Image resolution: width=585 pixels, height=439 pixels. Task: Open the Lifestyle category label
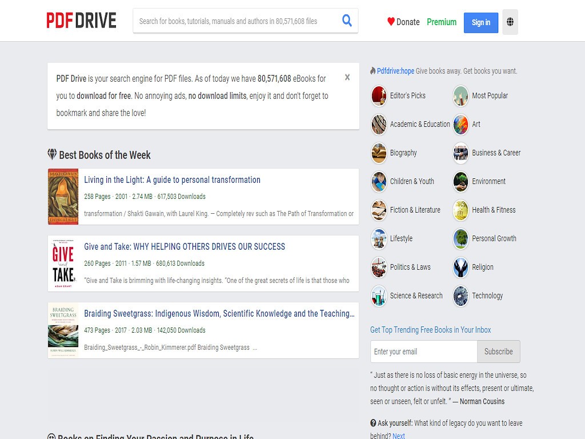[401, 238]
